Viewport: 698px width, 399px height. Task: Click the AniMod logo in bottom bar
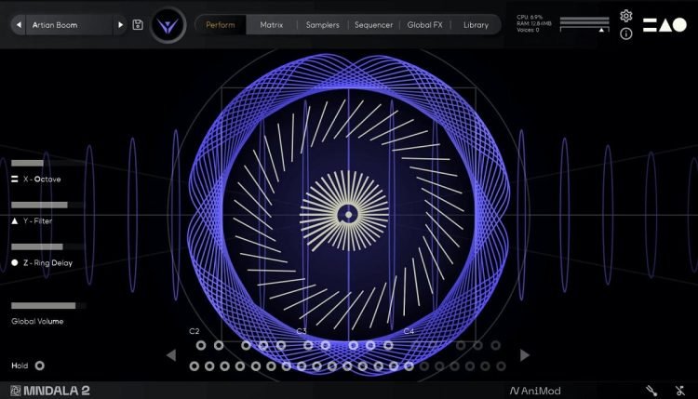tap(535, 391)
